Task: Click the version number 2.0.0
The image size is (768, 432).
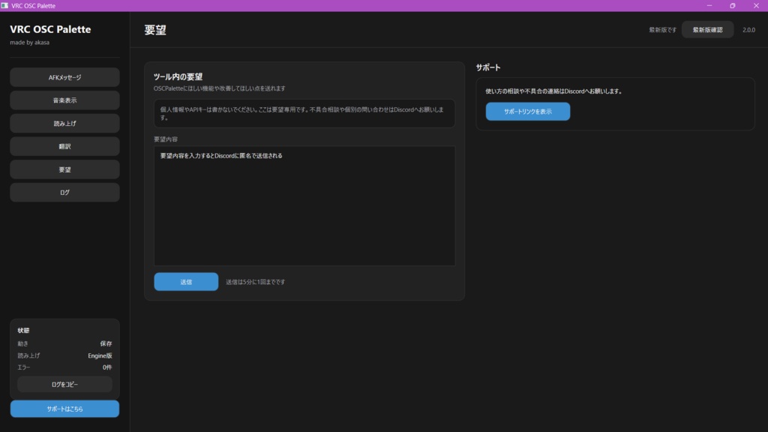Action: (x=749, y=30)
